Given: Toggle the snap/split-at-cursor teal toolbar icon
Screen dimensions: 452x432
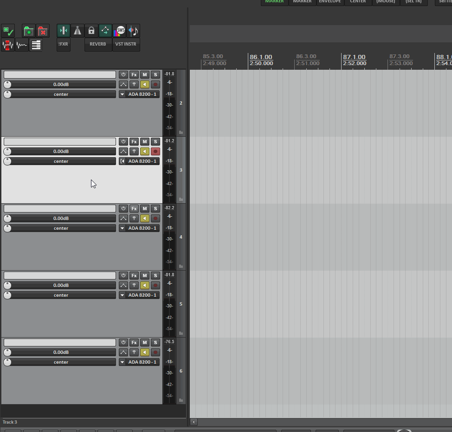Looking at the screenshot, I should pyautogui.click(x=64, y=31).
